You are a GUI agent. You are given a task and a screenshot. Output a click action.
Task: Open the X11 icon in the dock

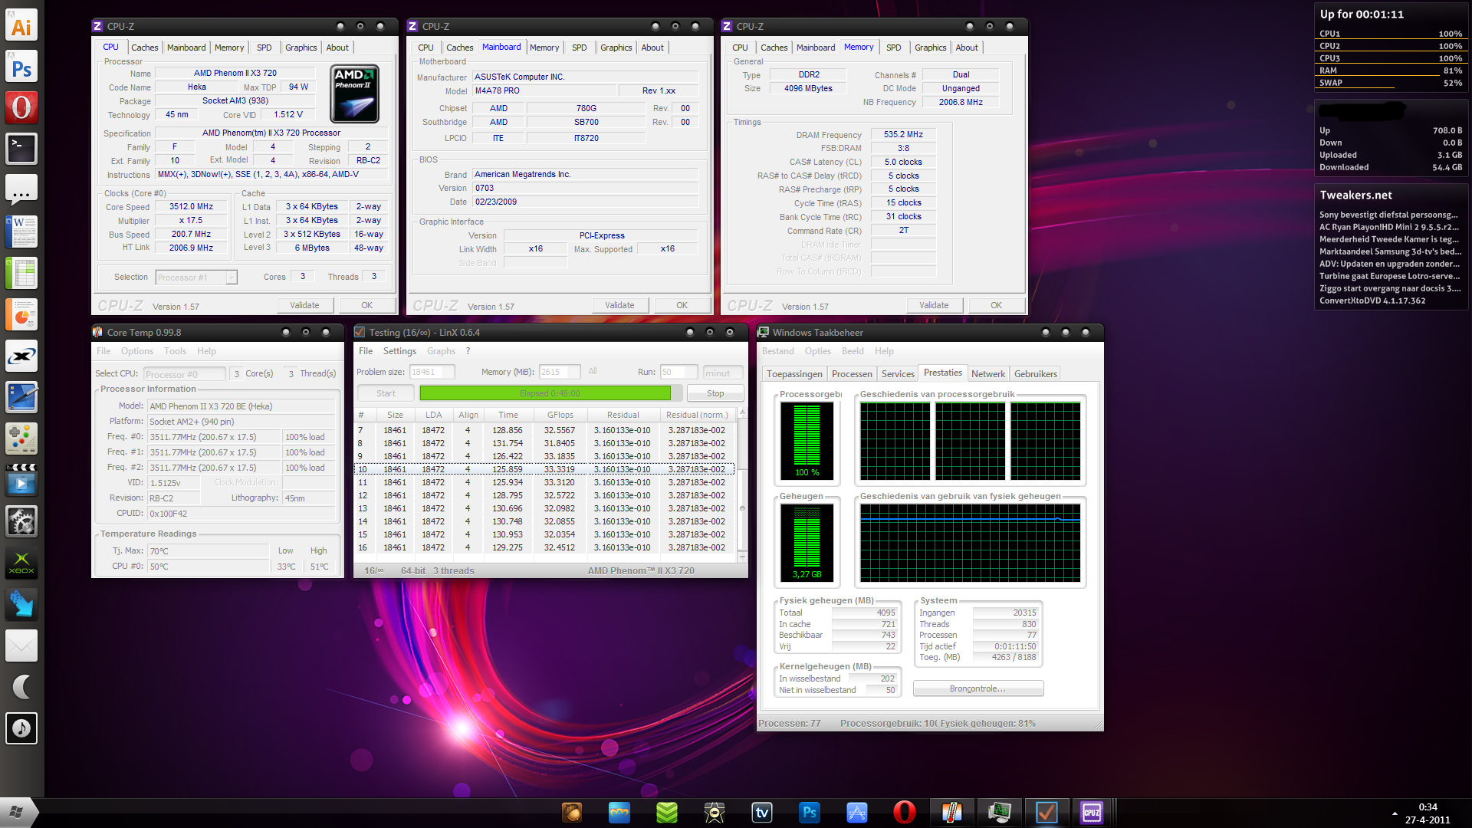click(21, 356)
